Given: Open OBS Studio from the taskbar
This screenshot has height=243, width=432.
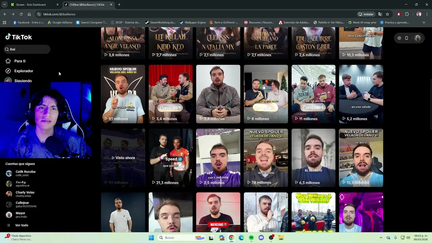Looking at the screenshot, I should 271,238.
